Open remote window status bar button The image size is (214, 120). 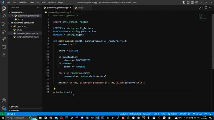tap(3, 114)
